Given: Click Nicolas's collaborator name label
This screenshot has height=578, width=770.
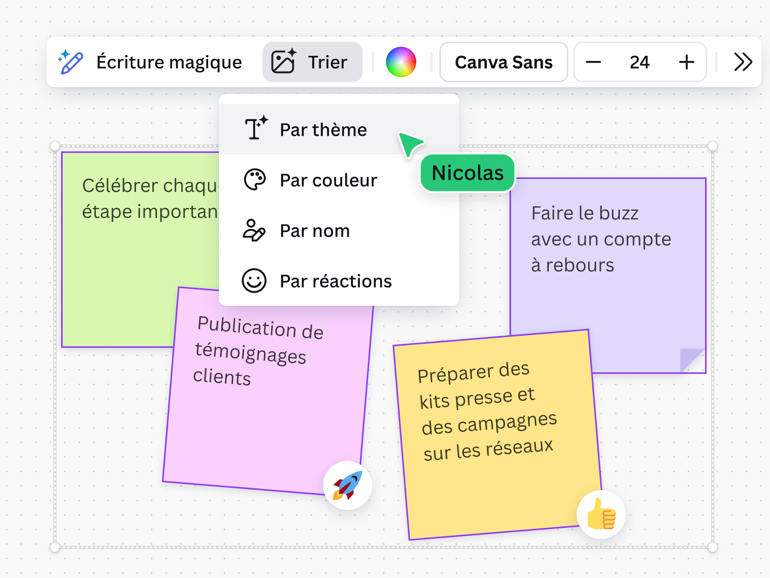Looking at the screenshot, I should click(467, 173).
